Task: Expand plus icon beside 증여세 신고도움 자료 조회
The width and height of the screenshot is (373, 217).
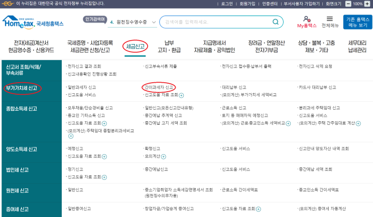Action: (x=259, y=209)
